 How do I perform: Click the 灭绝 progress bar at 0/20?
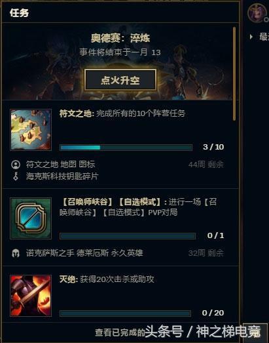(125, 313)
